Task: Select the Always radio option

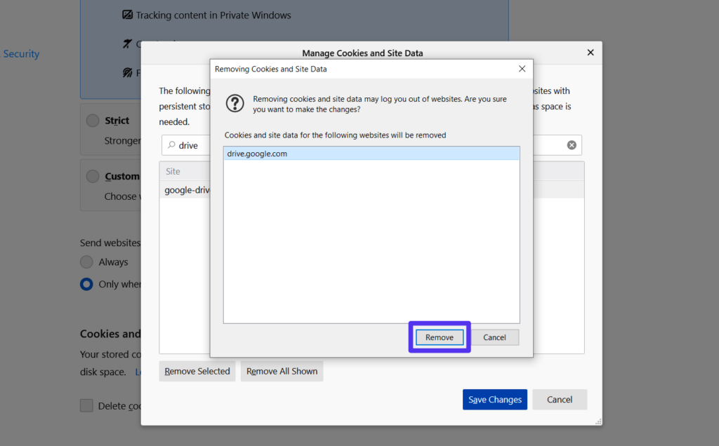Action: tap(86, 262)
